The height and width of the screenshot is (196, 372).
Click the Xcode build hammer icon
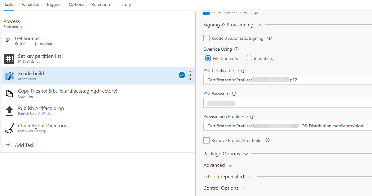point(9,76)
